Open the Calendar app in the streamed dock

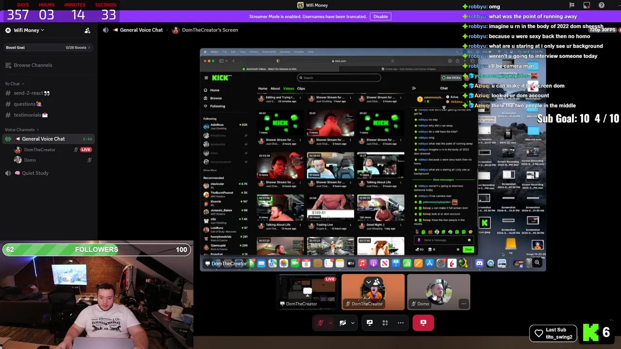306,263
